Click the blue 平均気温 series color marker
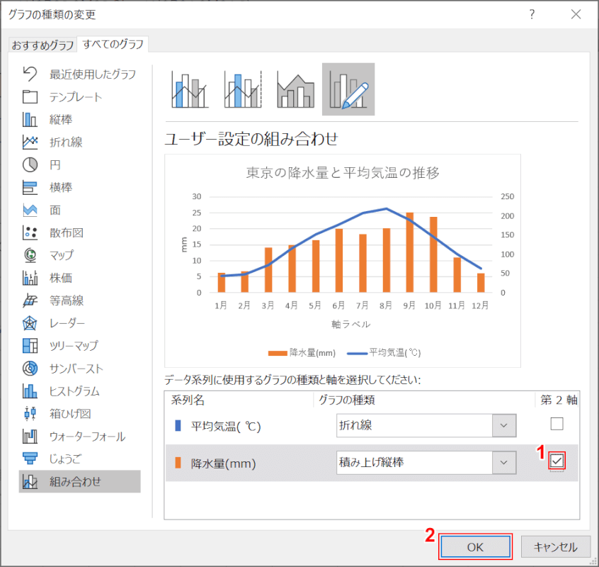599x567 pixels. pos(178,425)
